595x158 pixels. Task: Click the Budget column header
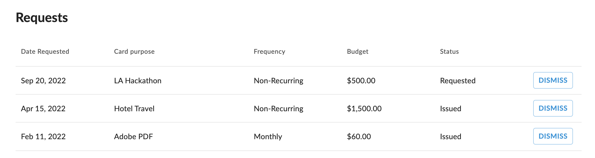tap(357, 52)
